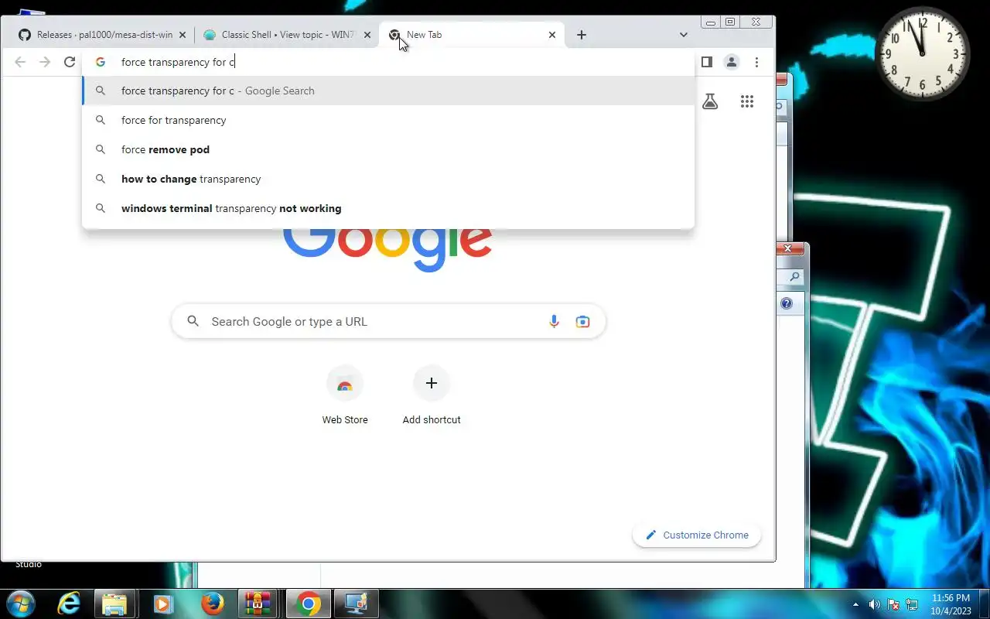
Task: Open Chrome's three-dot menu
Action: click(756, 62)
